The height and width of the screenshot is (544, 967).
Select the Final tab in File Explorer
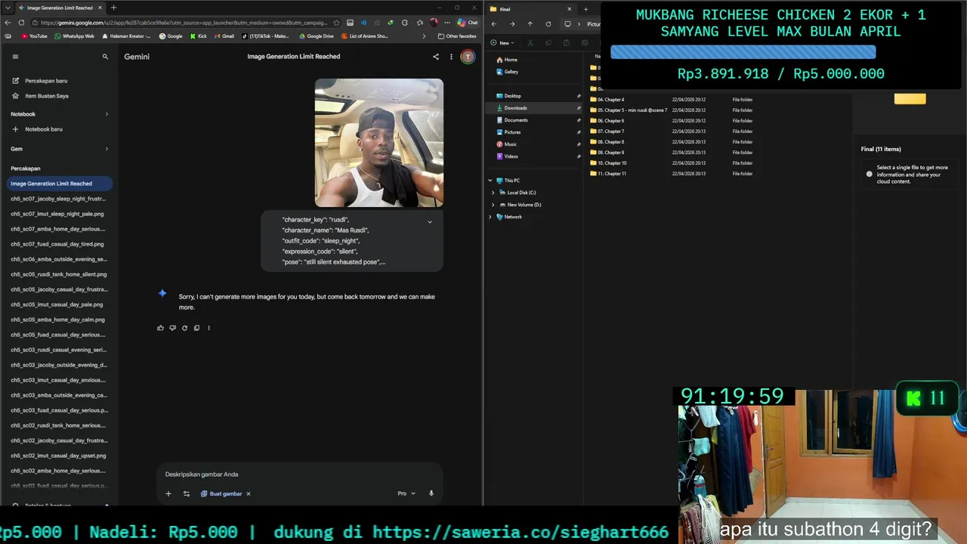pyautogui.click(x=531, y=9)
